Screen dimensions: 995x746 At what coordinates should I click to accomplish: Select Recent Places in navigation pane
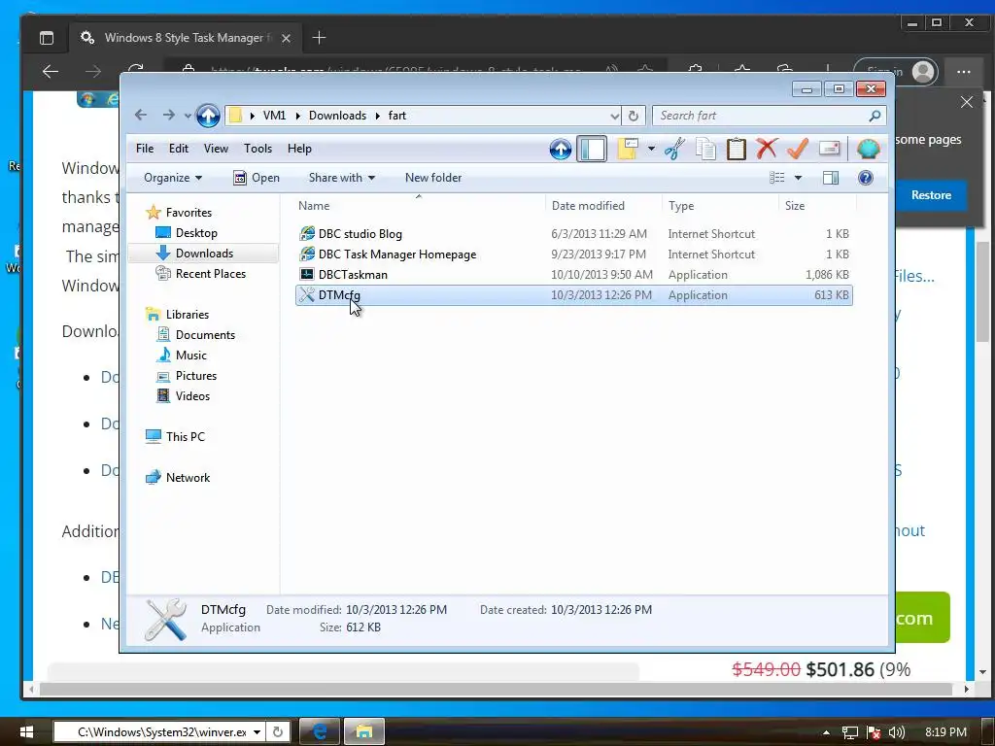pyautogui.click(x=201, y=273)
